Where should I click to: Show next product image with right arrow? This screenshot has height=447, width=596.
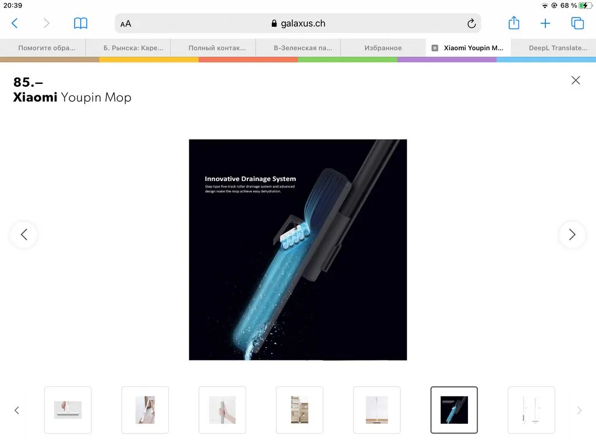pyautogui.click(x=572, y=235)
